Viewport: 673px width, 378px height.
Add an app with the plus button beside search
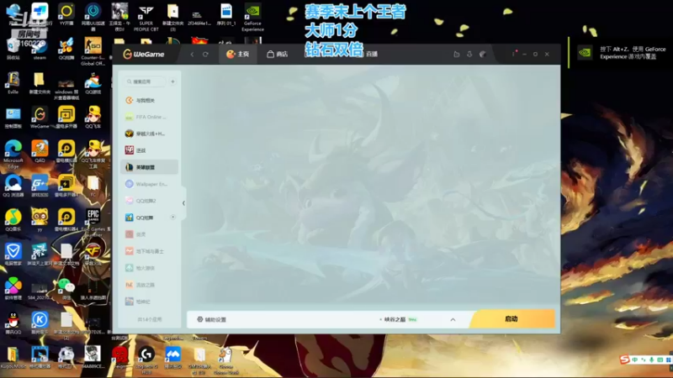(172, 81)
